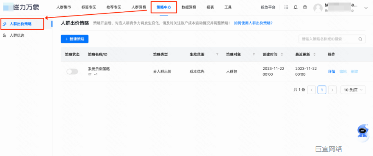Open the 标签专区 tab
The height and width of the screenshot is (156, 373).
[x=88, y=7]
